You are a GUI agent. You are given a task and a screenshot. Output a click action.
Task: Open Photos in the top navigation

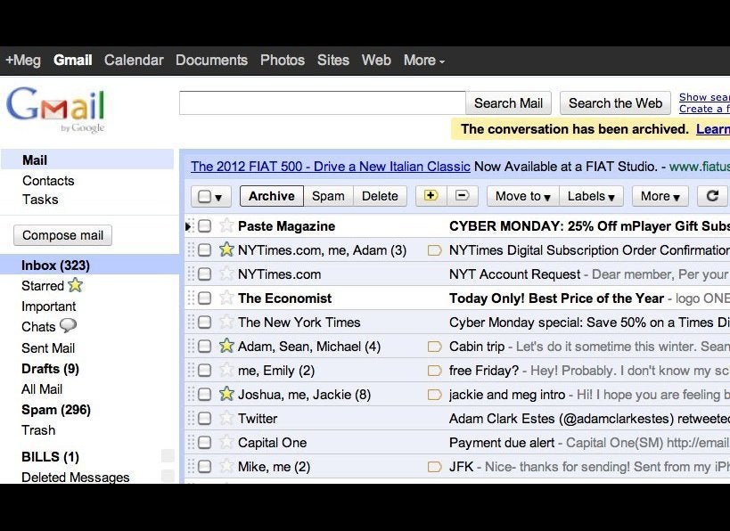(x=283, y=60)
